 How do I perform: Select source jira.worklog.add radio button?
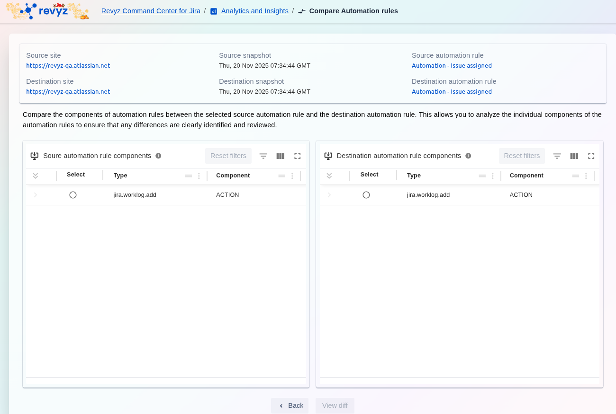[x=73, y=195]
